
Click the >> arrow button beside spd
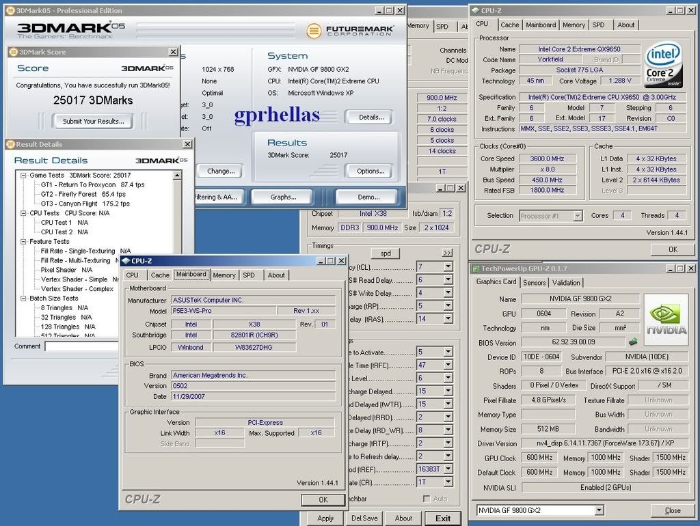(447, 253)
